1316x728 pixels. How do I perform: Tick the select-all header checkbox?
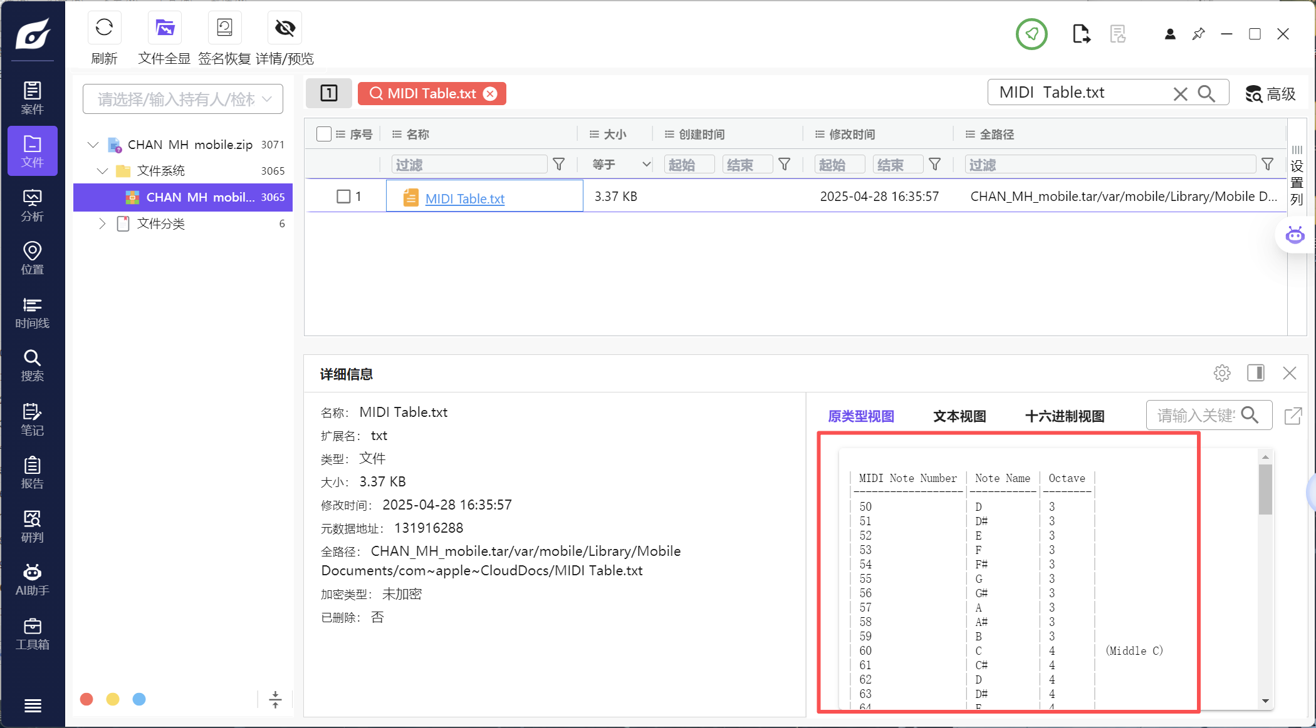324,134
